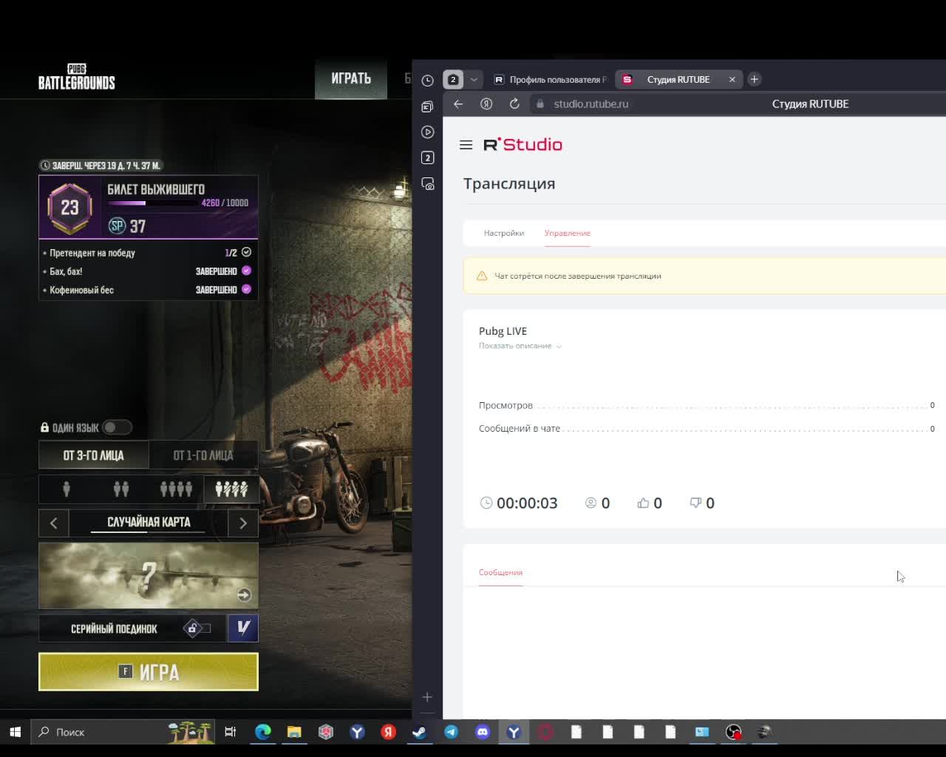
Task: Click the lock icon by the address
Action: [540, 104]
